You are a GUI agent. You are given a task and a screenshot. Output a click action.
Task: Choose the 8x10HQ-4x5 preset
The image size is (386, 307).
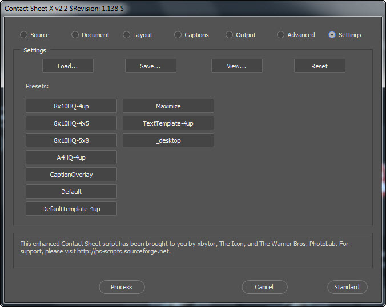(71, 123)
